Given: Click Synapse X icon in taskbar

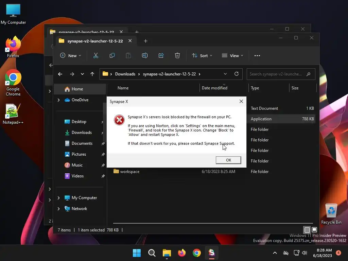Looking at the screenshot, I should (x=212, y=253).
